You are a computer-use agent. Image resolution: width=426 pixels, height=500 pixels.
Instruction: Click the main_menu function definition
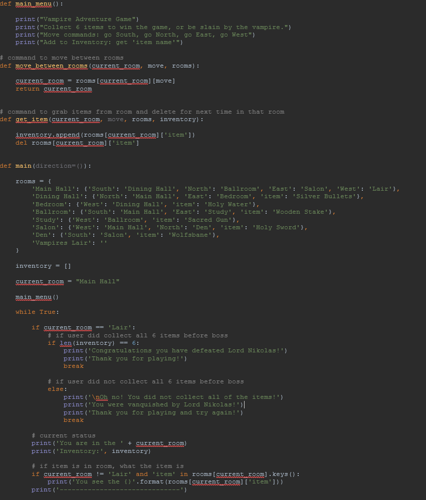point(33,4)
